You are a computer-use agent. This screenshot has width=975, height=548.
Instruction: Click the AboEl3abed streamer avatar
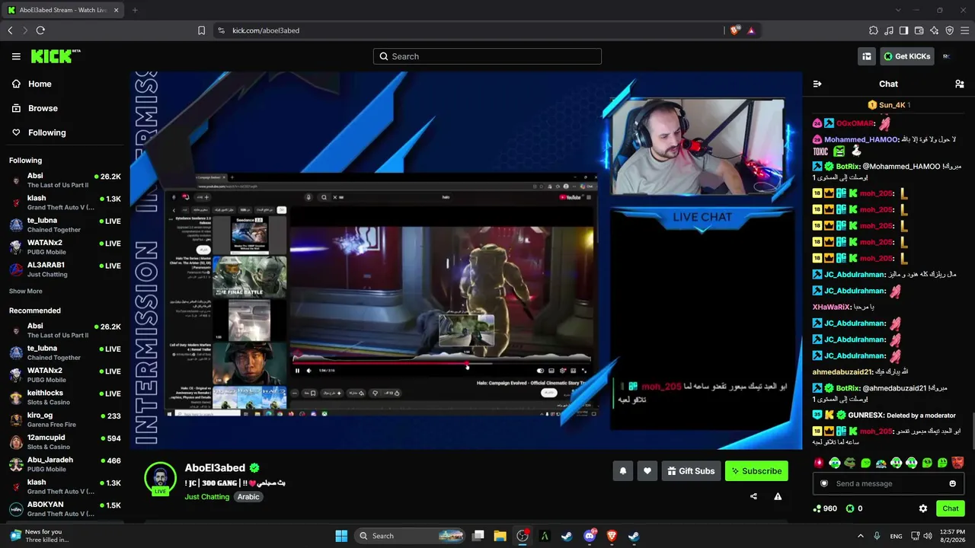160,478
